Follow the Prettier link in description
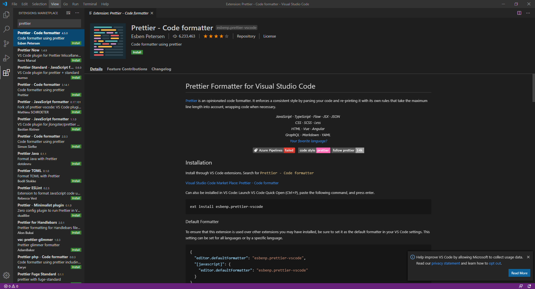This screenshot has width=535, height=289. click(x=191, y=101)
